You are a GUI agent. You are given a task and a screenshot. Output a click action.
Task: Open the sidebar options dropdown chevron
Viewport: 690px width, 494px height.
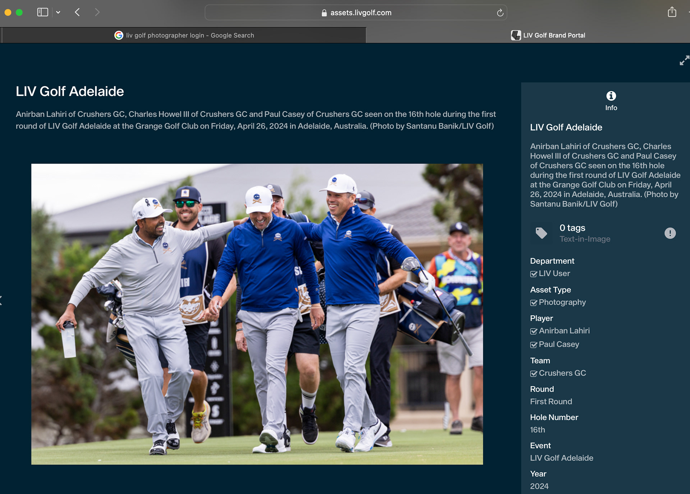coord(58,13)
